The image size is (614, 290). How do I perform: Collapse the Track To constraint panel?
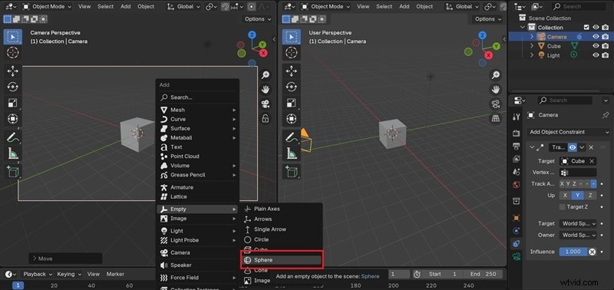click(x=531, y=147)
